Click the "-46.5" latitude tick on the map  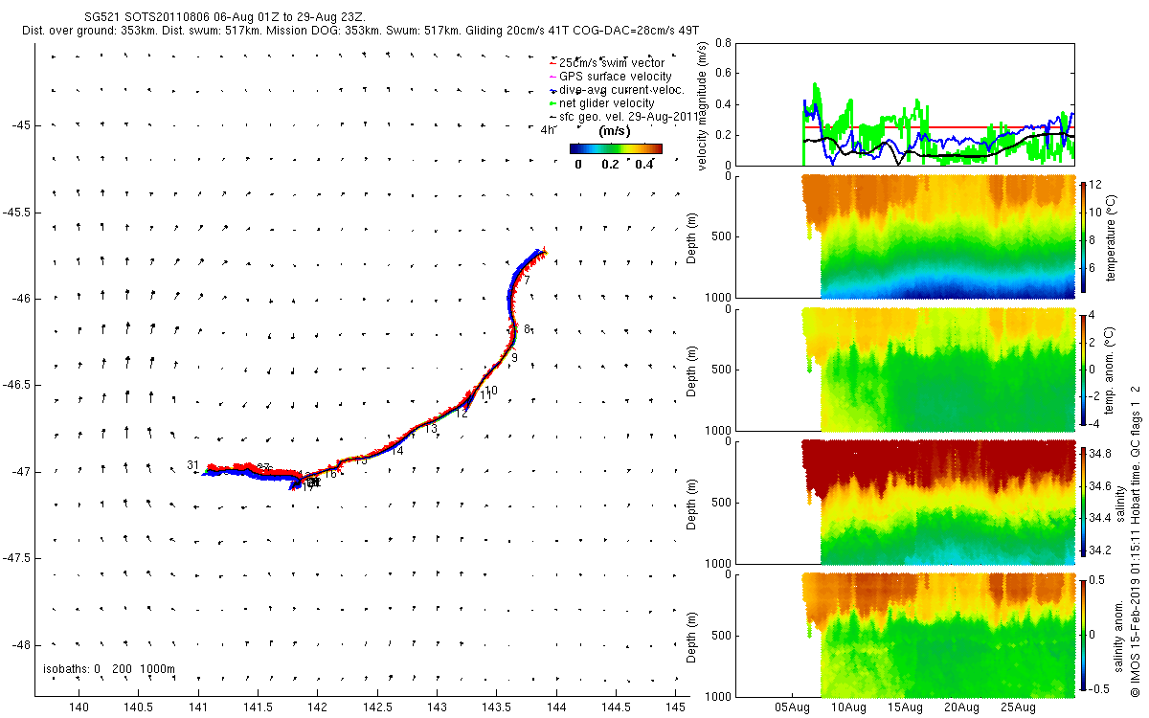point(16,385)
